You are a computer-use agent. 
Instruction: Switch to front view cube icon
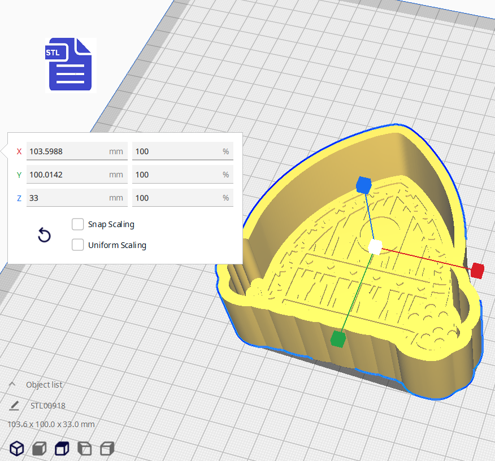[39, 449]
